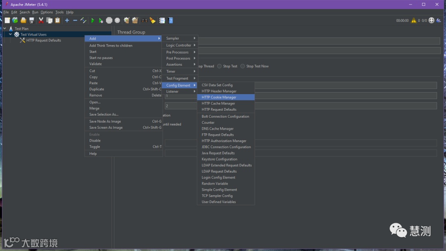The width and height of the screenshot is (446, 251).
Task: Click Disable in the context menu
Action: pyautogui.click(x=123, y=141)
